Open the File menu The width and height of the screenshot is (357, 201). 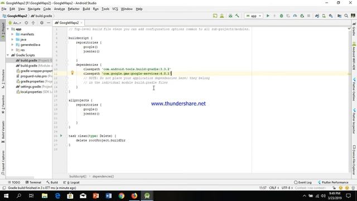(4, 9)
